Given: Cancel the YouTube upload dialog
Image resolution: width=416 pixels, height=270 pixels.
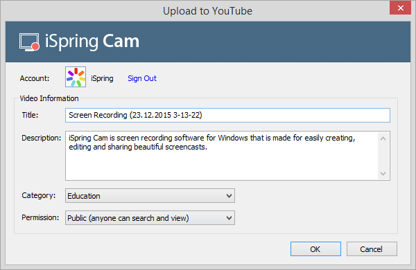Looking at the screenshot, I should point(372,249).
